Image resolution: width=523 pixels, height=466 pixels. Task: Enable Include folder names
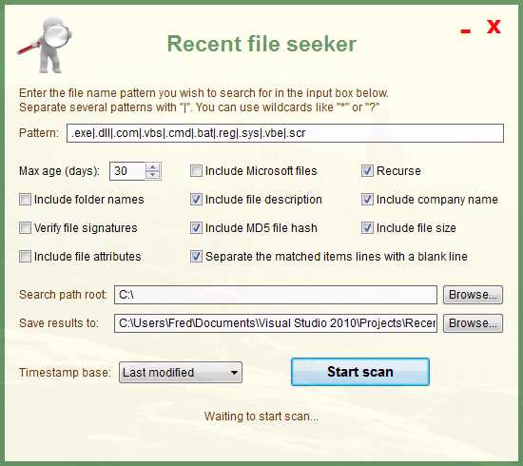pos(25,200)
